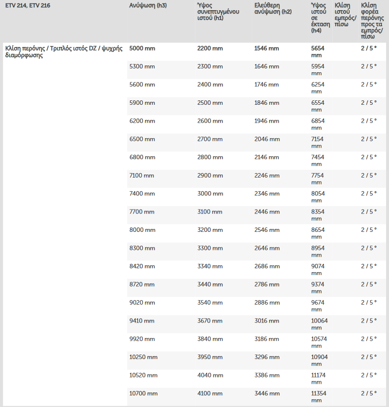Click the 'Κλίση περόνης / Τριπλός ιστός DZ' row label
Viewport: 389px width, 407px height.
point(63,51)
